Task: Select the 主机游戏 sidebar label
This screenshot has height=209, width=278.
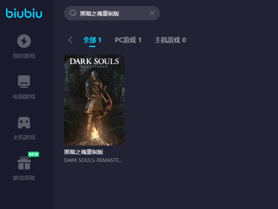Action: tap(24, 137)
